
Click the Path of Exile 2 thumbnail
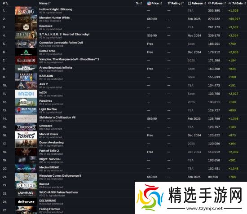pos(26,152)
